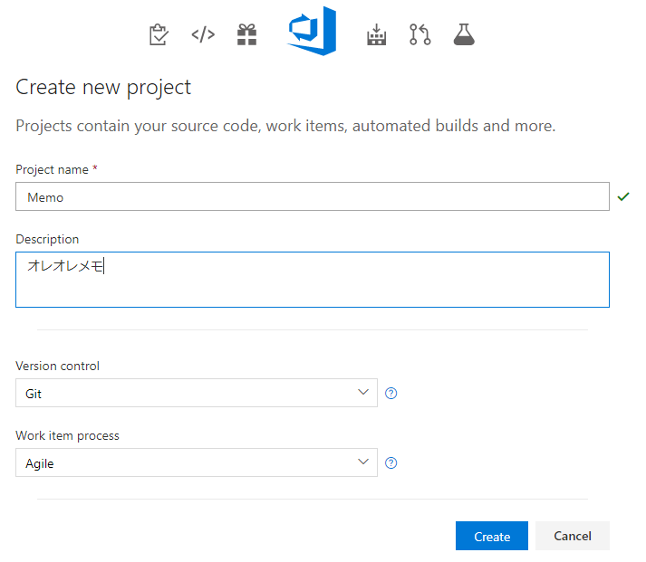Click the green validation checkmark
Viewport: 646px width, 562px height.
click(x=623, y=196)
